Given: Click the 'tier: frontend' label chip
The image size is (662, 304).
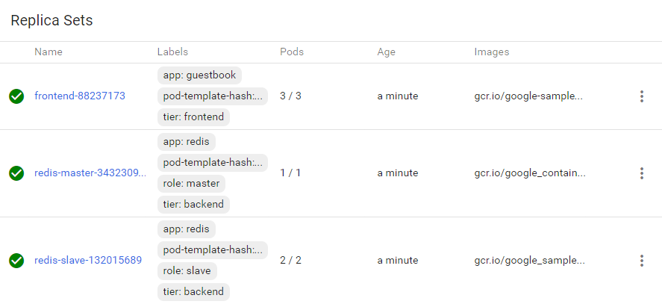Looking at the screenshot, I should (193, 117).
